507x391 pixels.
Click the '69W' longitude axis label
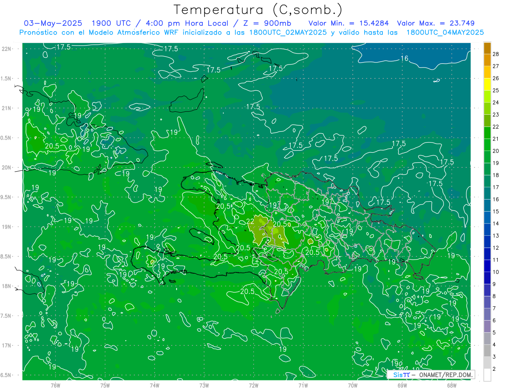tap(402, 385)
